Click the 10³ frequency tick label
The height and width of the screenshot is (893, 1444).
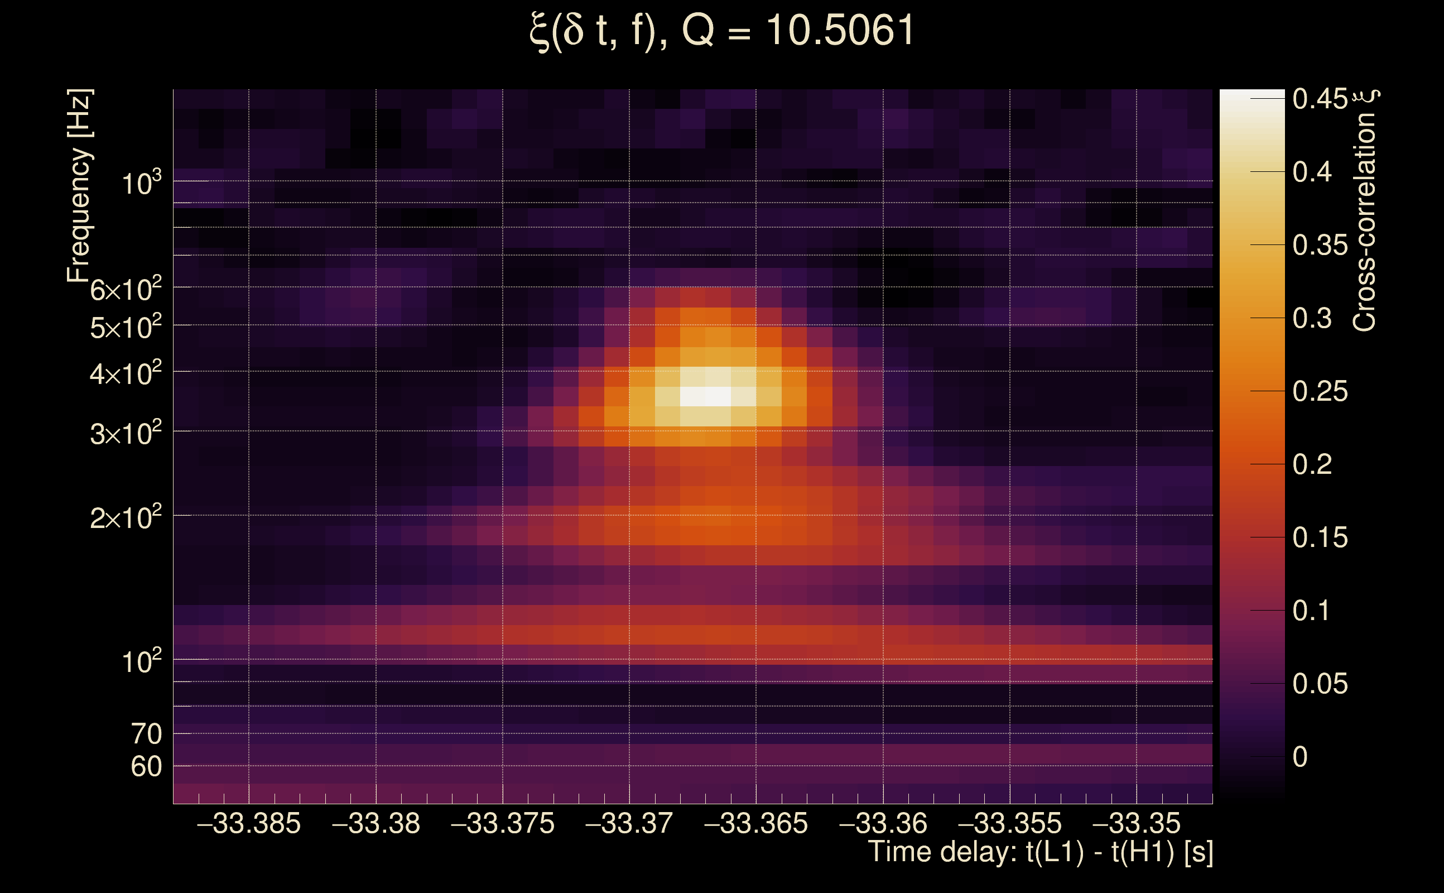tap(141, 184)
